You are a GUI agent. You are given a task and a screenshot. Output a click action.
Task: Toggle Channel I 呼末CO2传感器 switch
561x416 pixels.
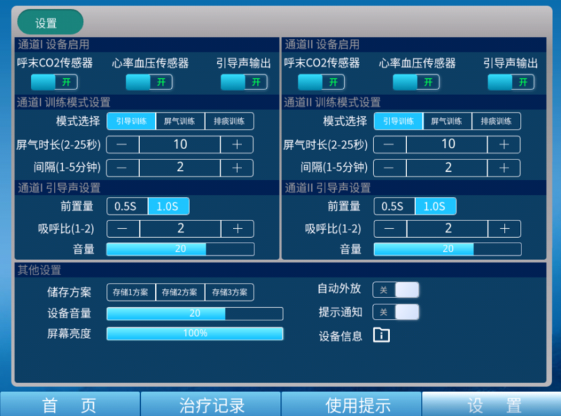click(53, 83)
